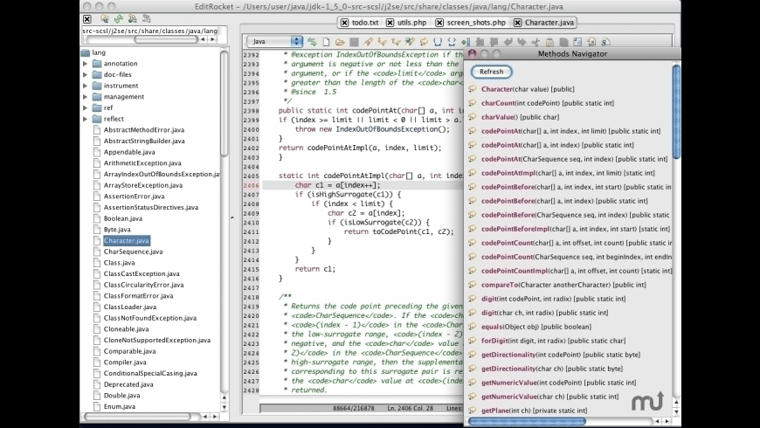Click the file tree scroll-down arrow
The image size is (760, 428).
(224, 407)
